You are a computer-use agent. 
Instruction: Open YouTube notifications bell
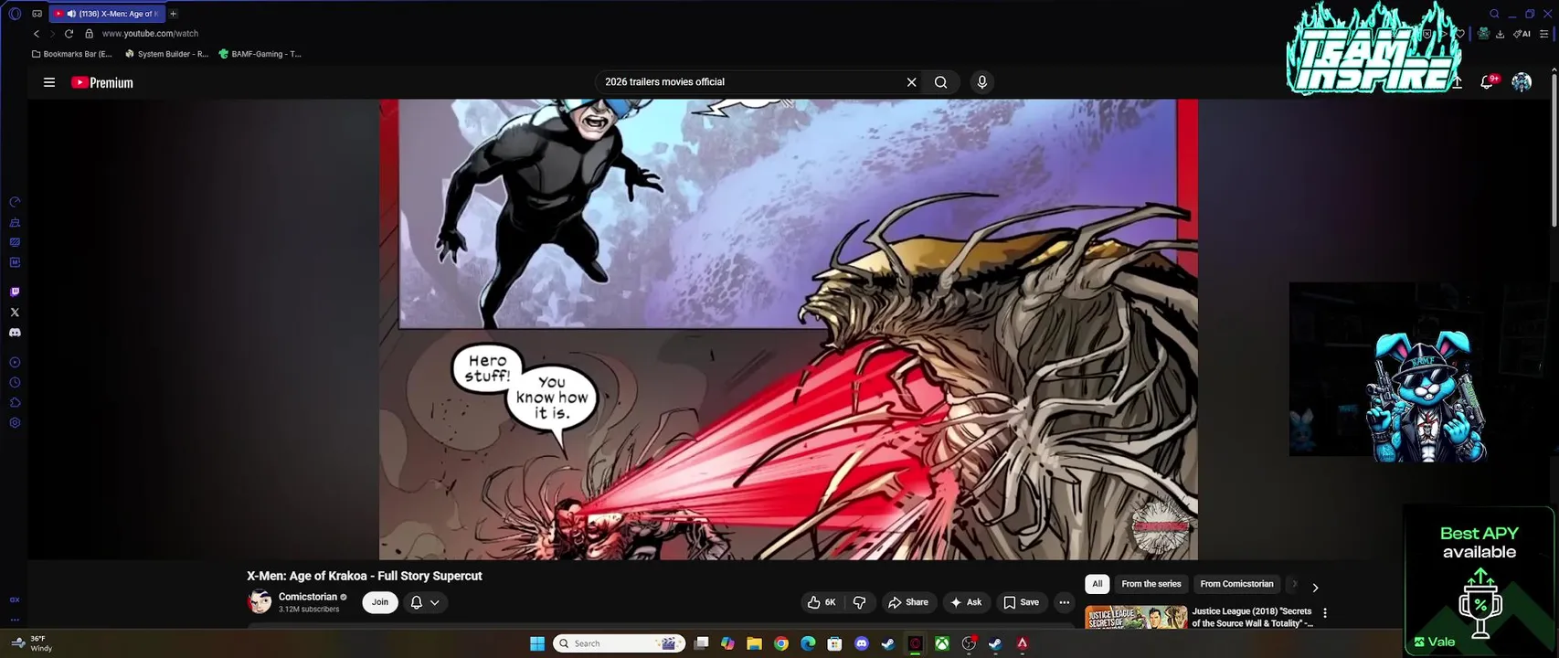[1488, 82]
